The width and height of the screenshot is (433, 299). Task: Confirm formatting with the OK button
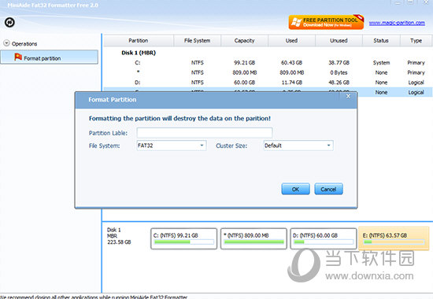295,189
